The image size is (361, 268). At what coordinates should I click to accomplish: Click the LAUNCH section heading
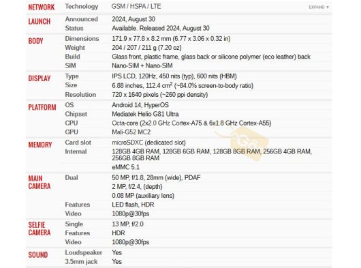[x=40, y=21]
